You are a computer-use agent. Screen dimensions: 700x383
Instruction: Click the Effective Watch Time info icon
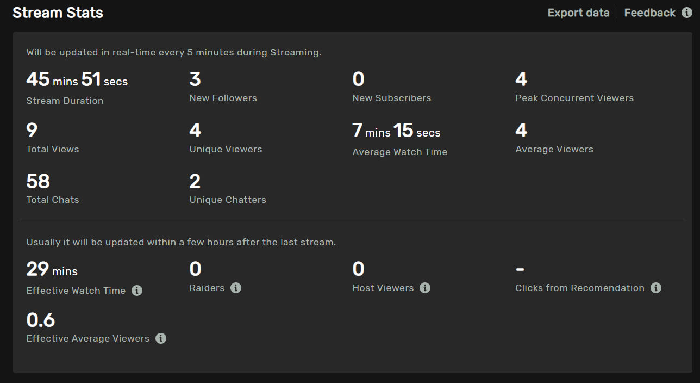pos(137,291)
